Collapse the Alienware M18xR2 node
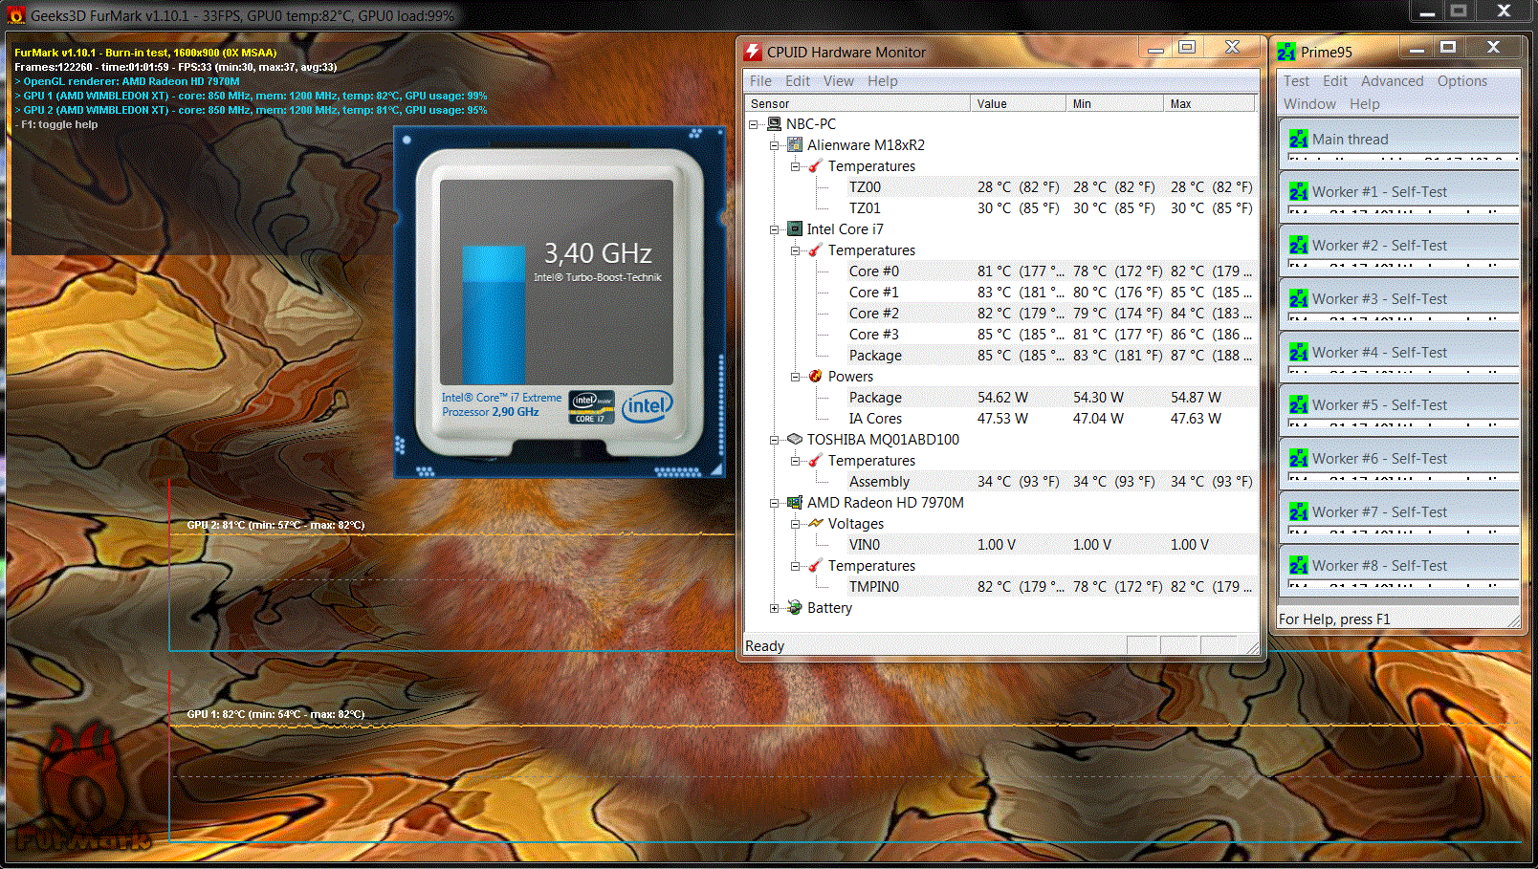This screenshot has height=869, width=1538. coord(775,145)
